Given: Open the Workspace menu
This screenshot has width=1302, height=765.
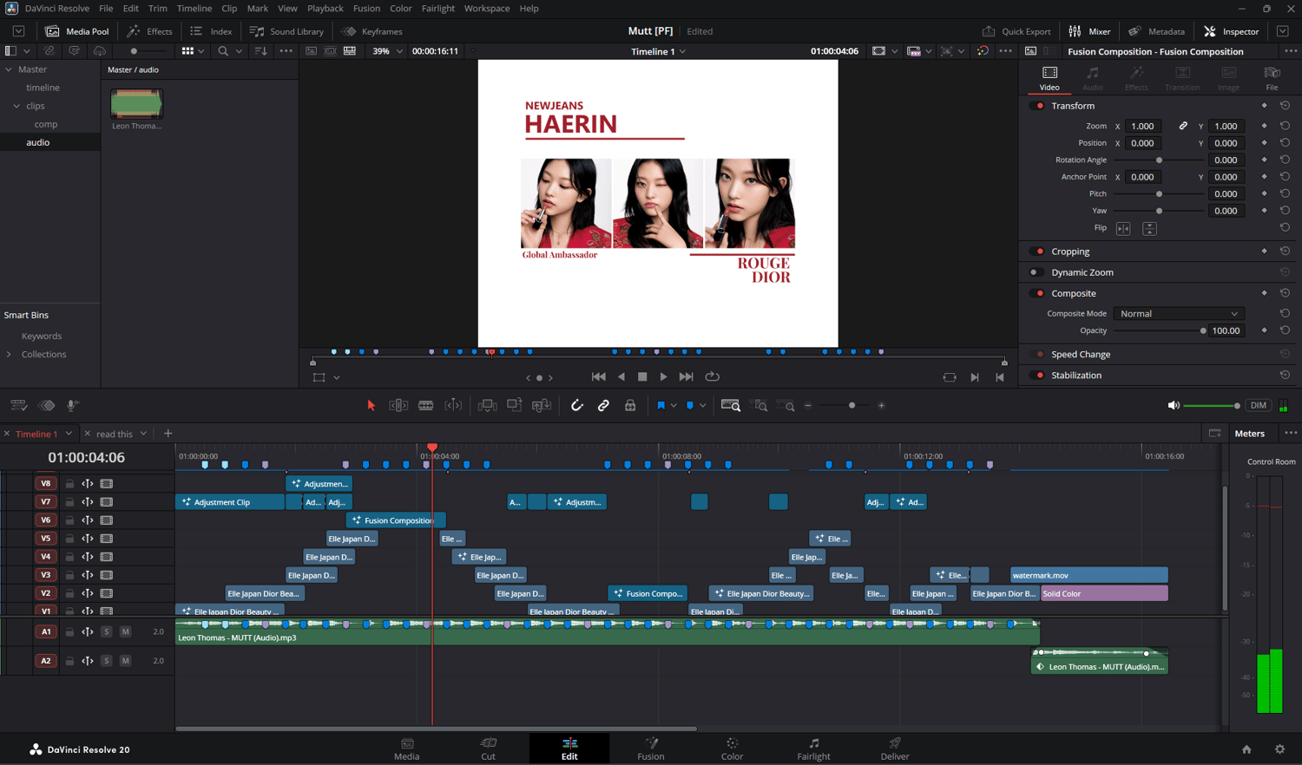Looking at the screenshot, I should (487, 8).
